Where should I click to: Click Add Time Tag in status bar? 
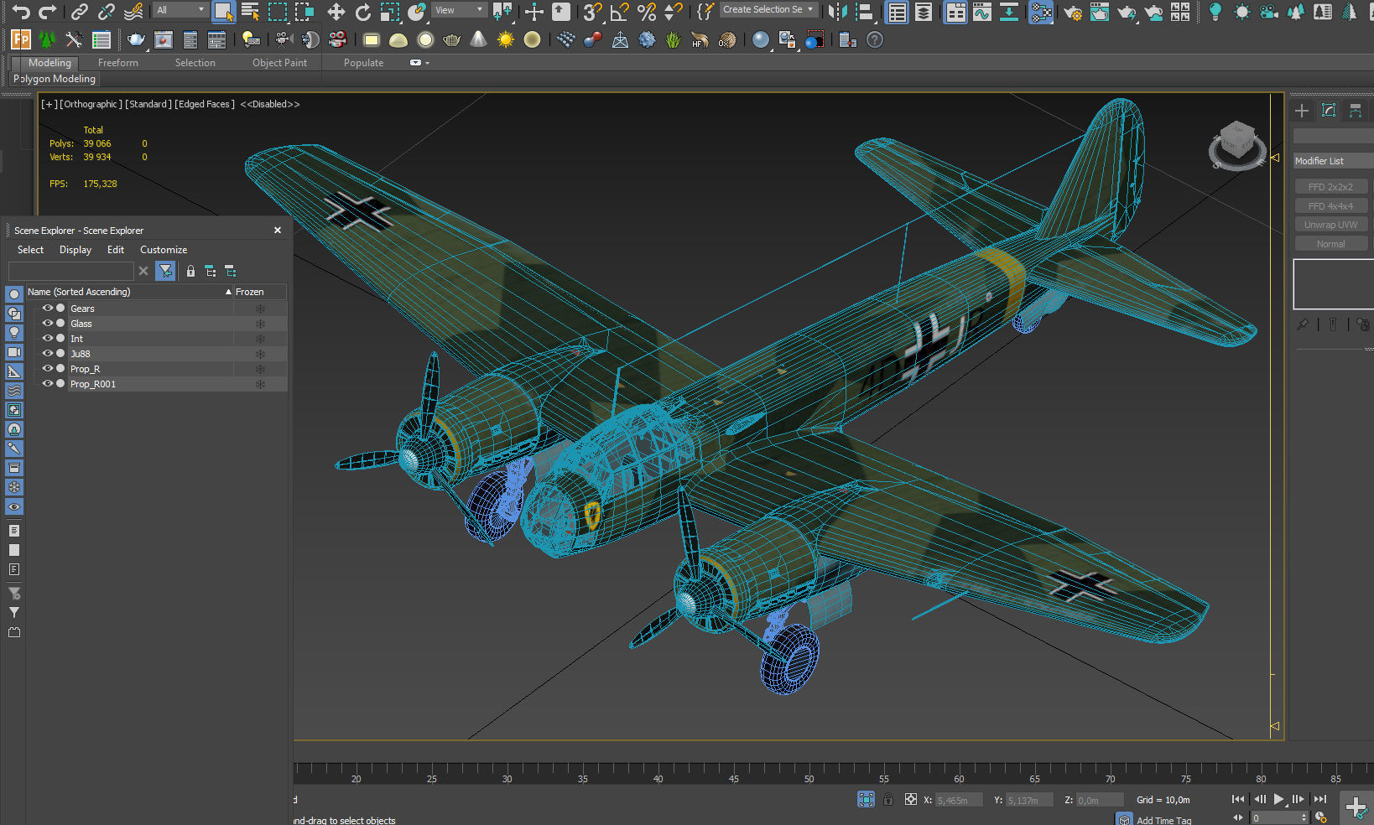coord(1163,820)
